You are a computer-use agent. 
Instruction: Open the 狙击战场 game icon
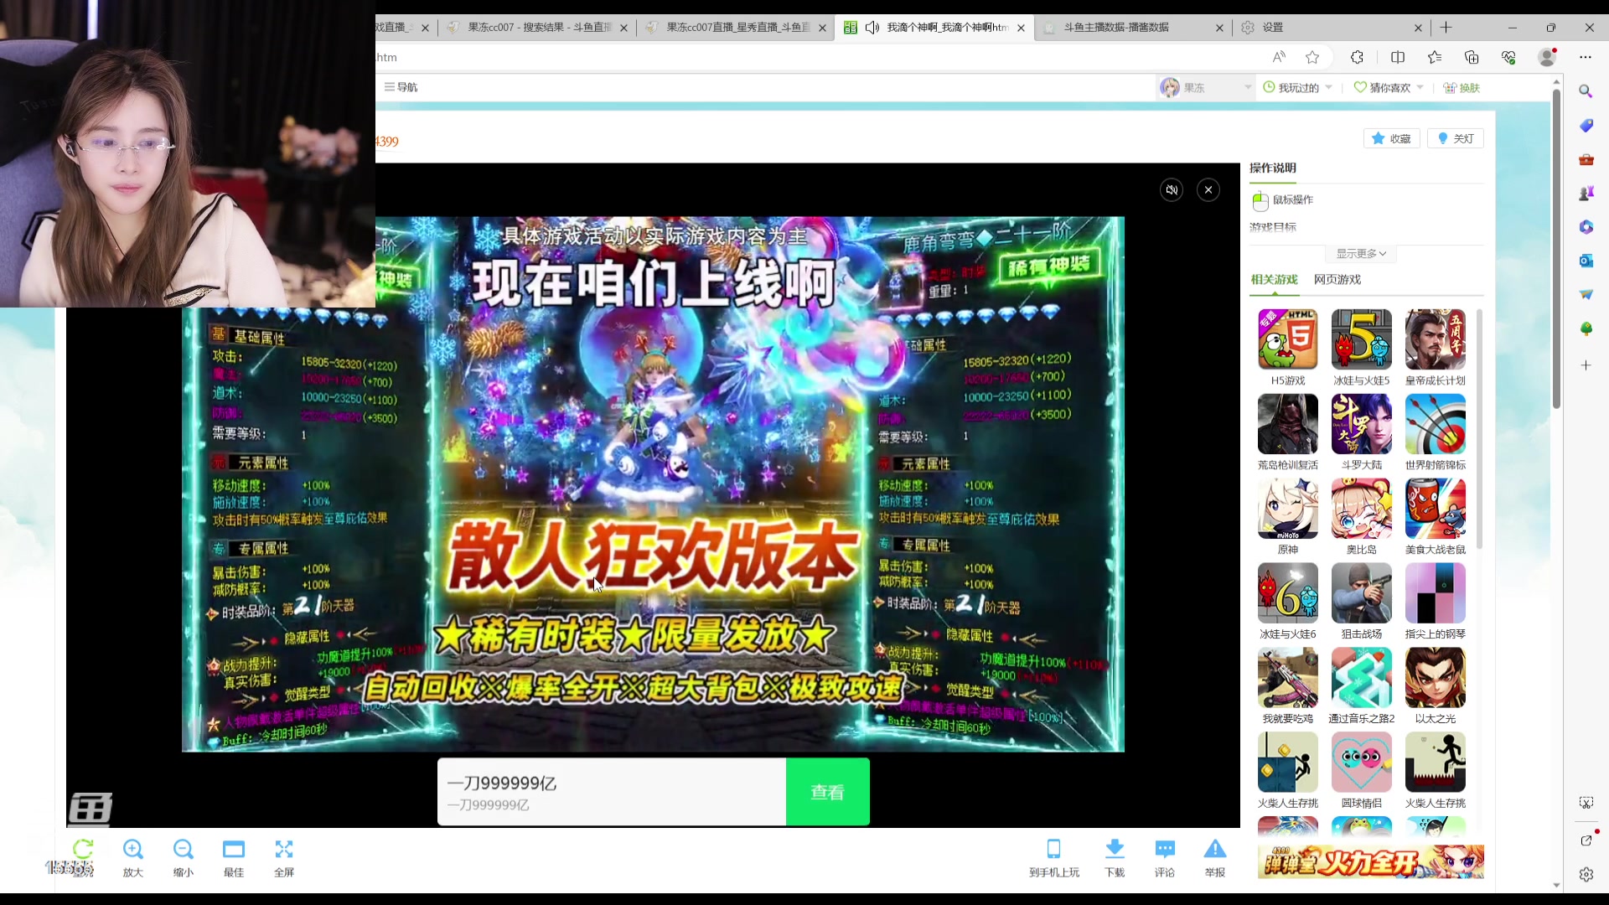point(1362,593)
